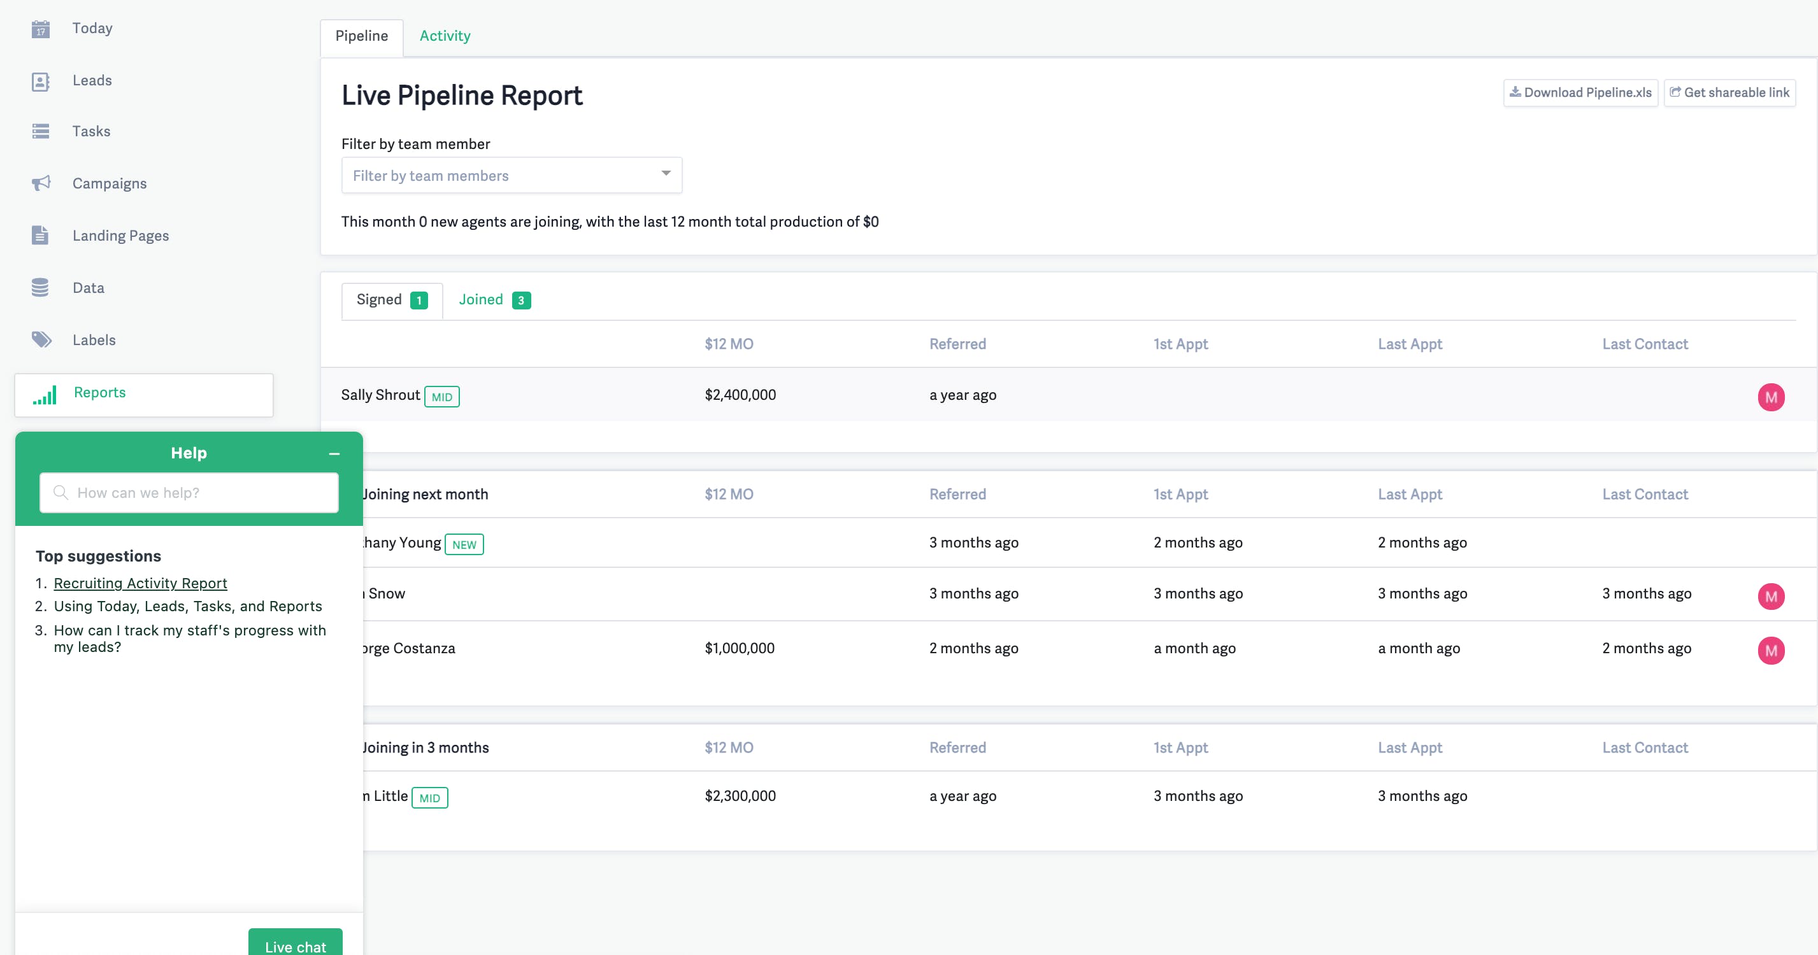Image resolution: width=1818 pixels, height=955 pixels.
Task: Open Sally Shrout's lead row
Action: tap(1068, 395)
